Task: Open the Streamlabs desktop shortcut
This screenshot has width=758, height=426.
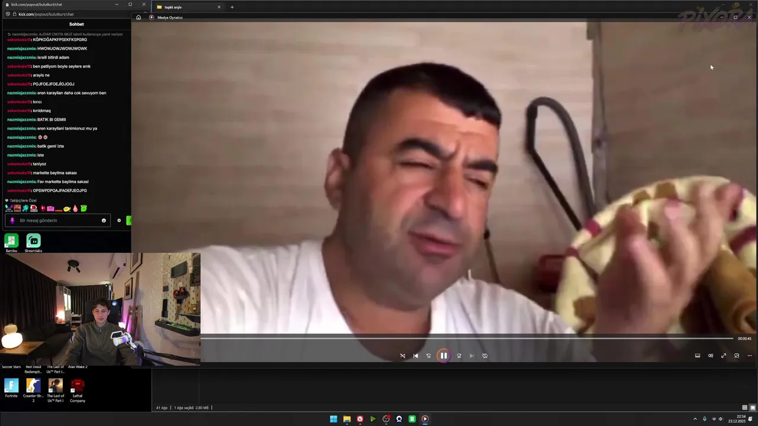Action: (x=33, y=243)
